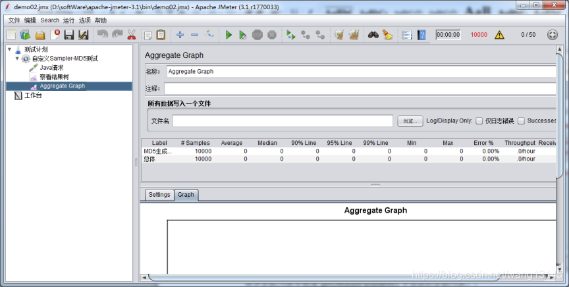Screen dimensions: 569x287
Task: Click the horizontal scrollbar left arrow
Action: [x=144, y=278]
